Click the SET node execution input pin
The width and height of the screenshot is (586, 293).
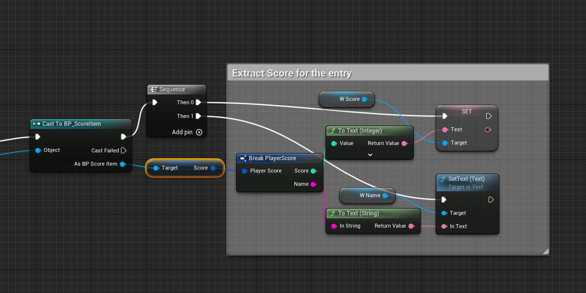point(444,117)
